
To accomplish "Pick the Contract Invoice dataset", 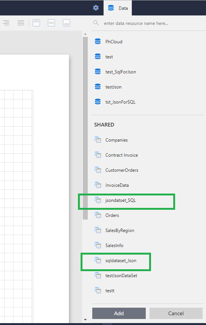I will [122, 155].
